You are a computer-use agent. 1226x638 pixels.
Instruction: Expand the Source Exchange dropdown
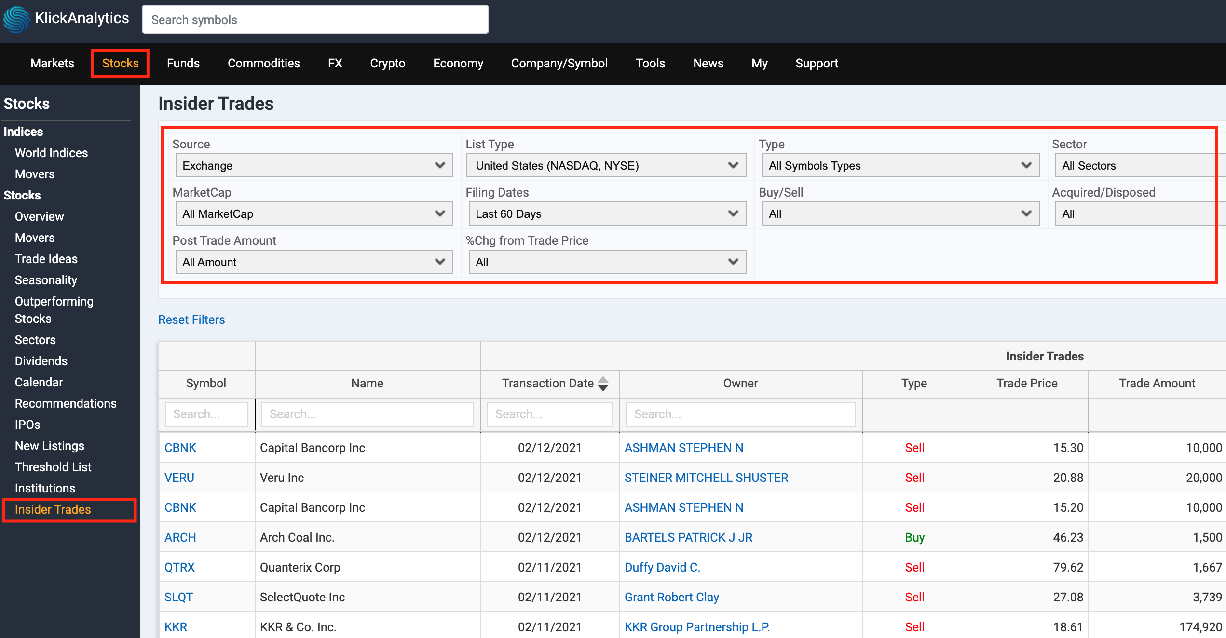tap(314, 165)
